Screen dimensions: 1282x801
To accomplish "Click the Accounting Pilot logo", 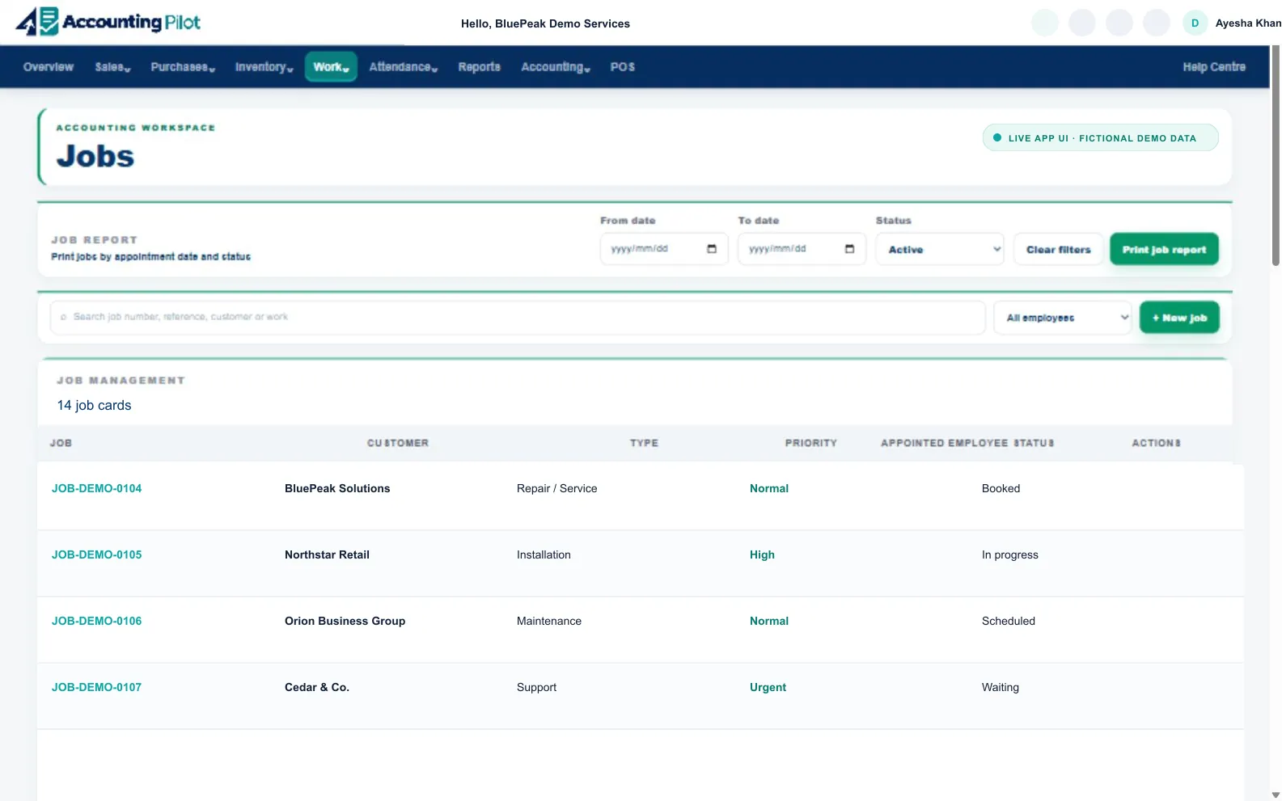I will click(x=108, y=22).
